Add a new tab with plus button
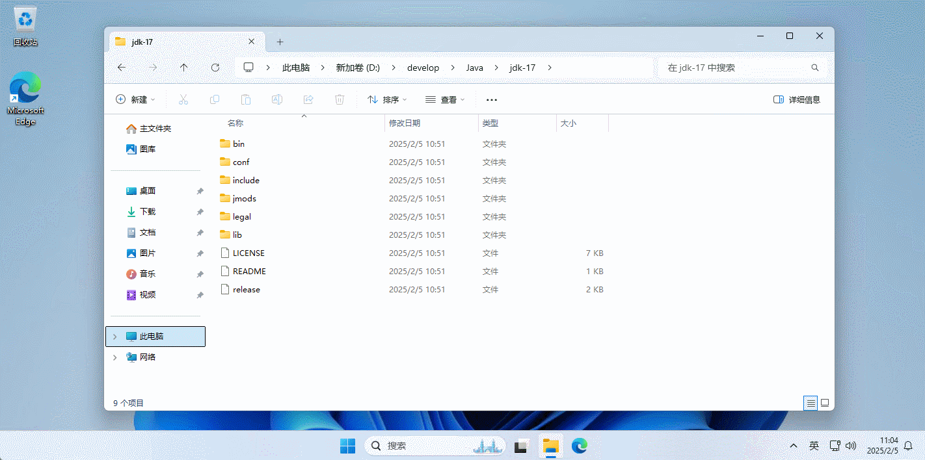This screenshot has width=925, height=460. click(x=280, y=42)
